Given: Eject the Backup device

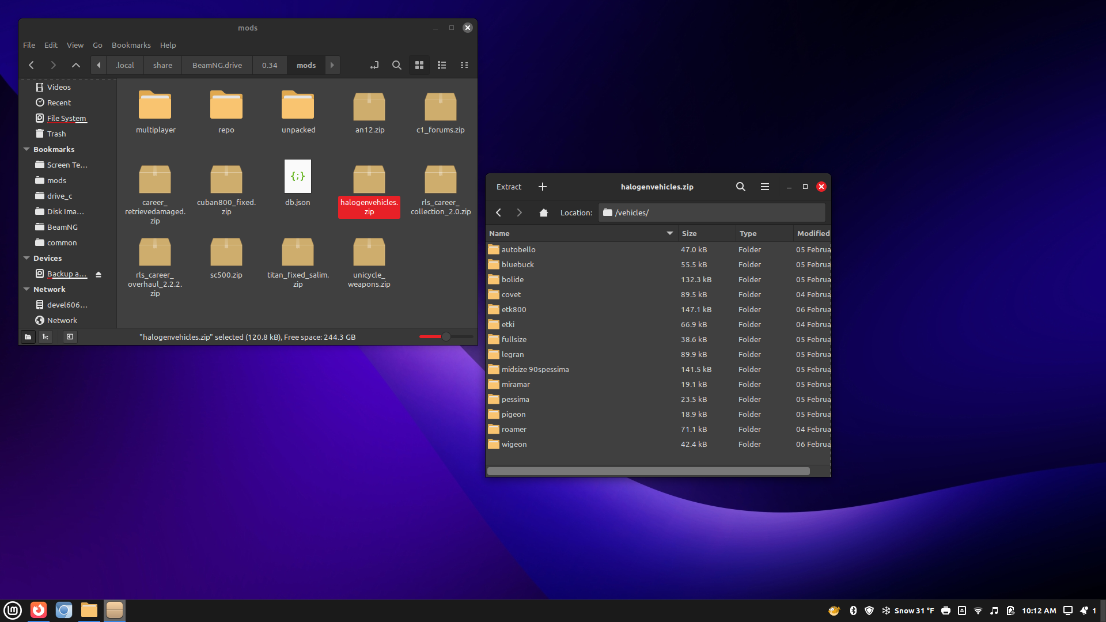Looking at the screenshot, I should [x=99, y=275].
